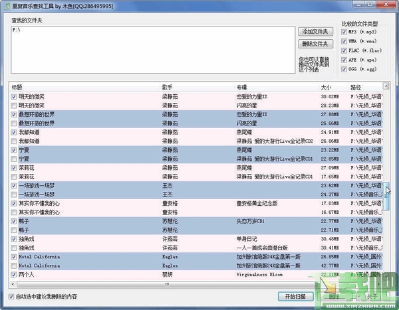Select album cell 童安格黄金纪念版
Screen dimensions: 399x310
257,204
